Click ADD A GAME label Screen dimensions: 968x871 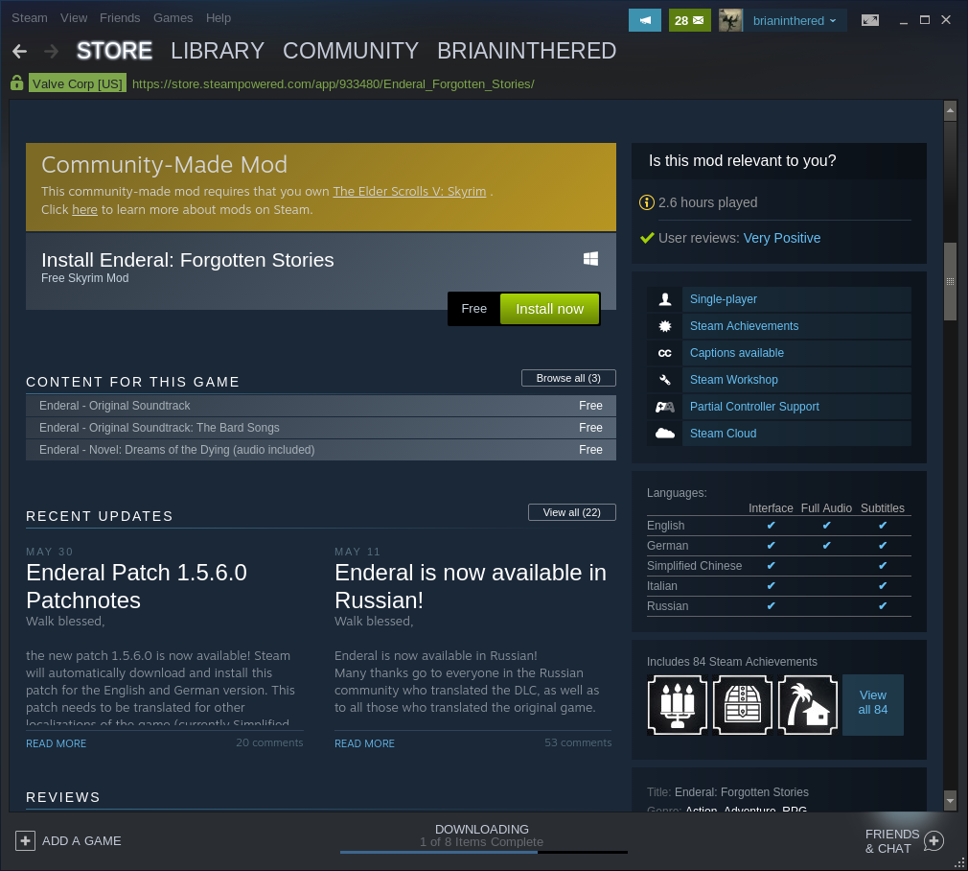point(81,840)
